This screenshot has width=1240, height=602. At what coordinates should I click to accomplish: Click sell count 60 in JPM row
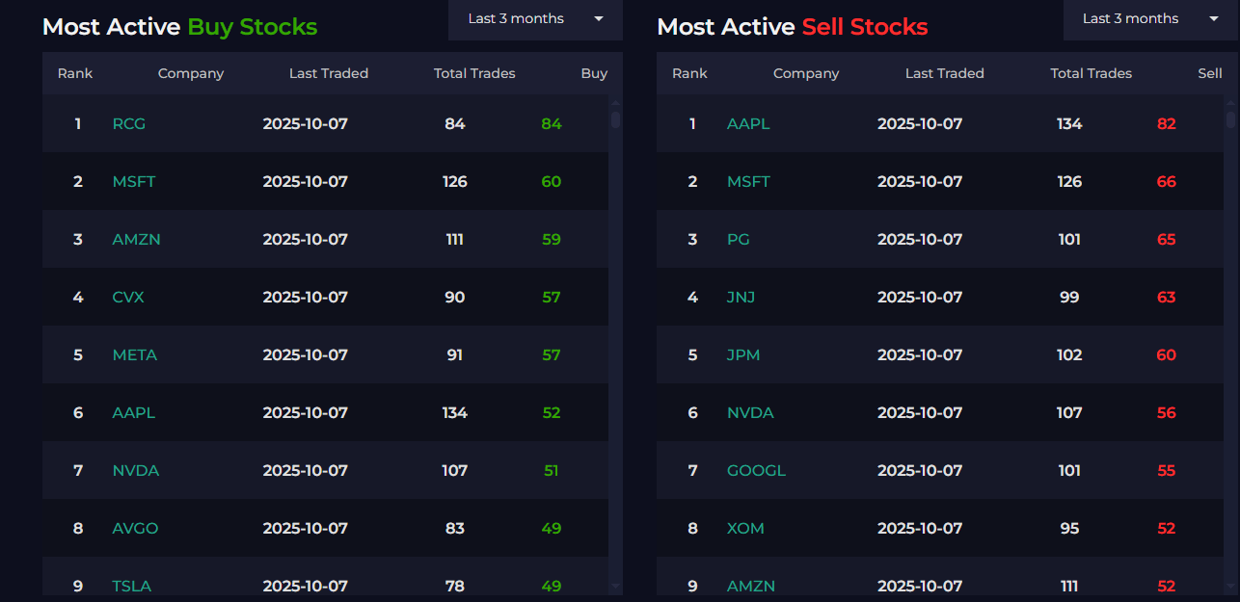click(1167, 354)
